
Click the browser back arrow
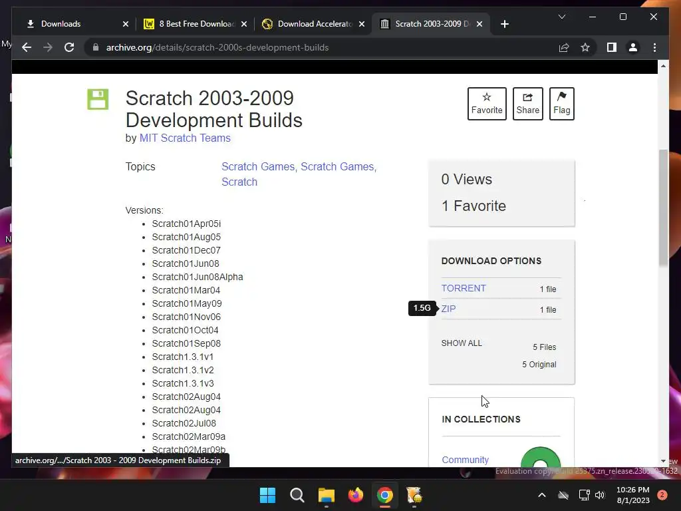[x=27, y=47]
